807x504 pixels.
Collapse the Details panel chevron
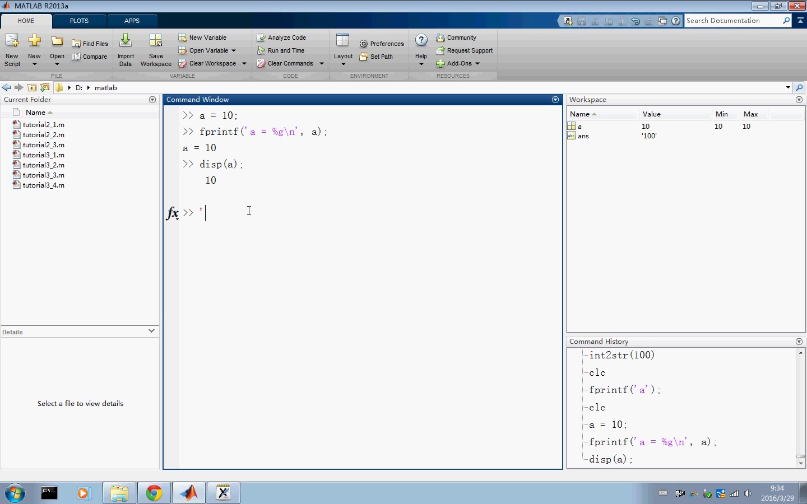[151, 331]
